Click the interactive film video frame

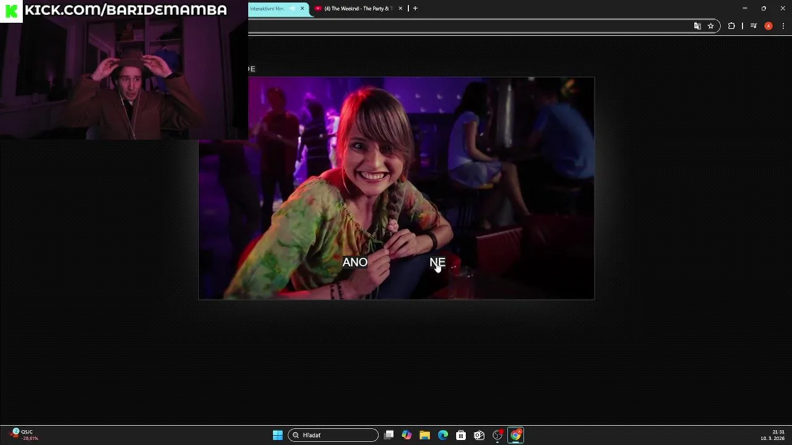click(x=396, y=189)
